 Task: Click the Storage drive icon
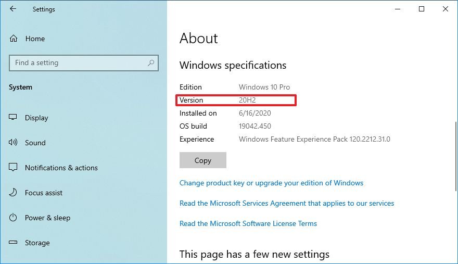pos(14,243)
